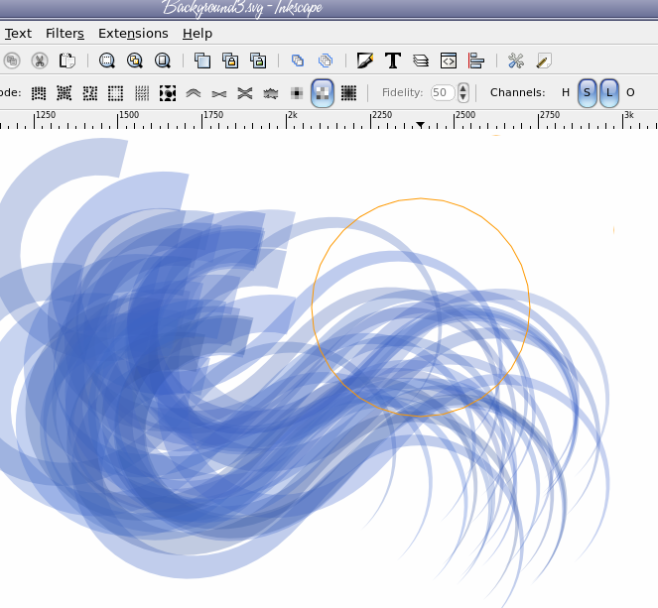Toggle the H hue channel

566,92
